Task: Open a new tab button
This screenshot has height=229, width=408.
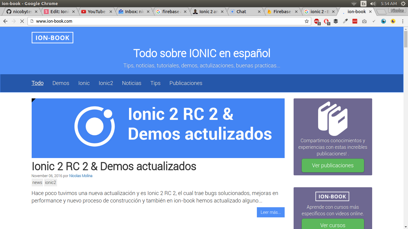Action: [x=381, y=12]
